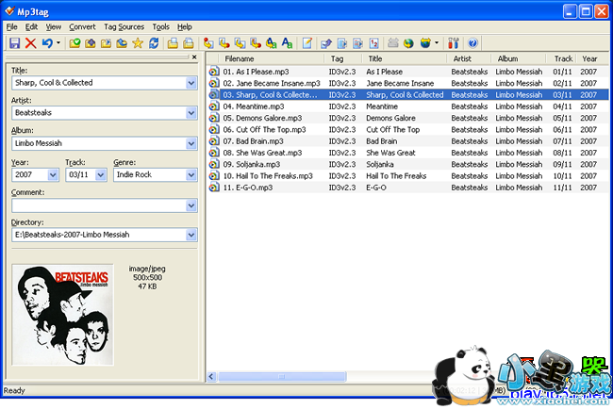Open the Undo dropdown arrow
The image size is (613, 409).
[58, 42]
